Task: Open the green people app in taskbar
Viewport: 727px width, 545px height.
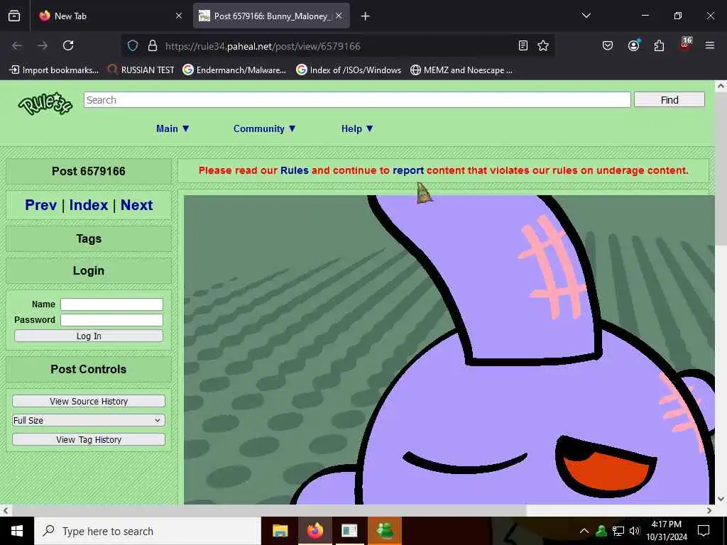Action: [385, 531]
